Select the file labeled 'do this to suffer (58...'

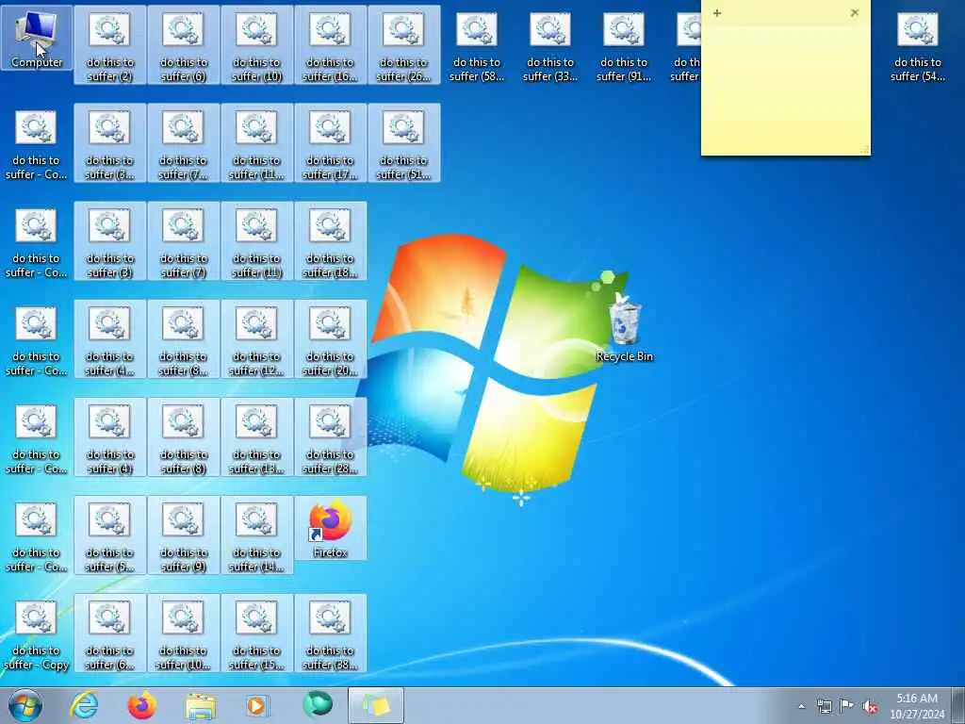pyautogui.click(x=477, y=45)
